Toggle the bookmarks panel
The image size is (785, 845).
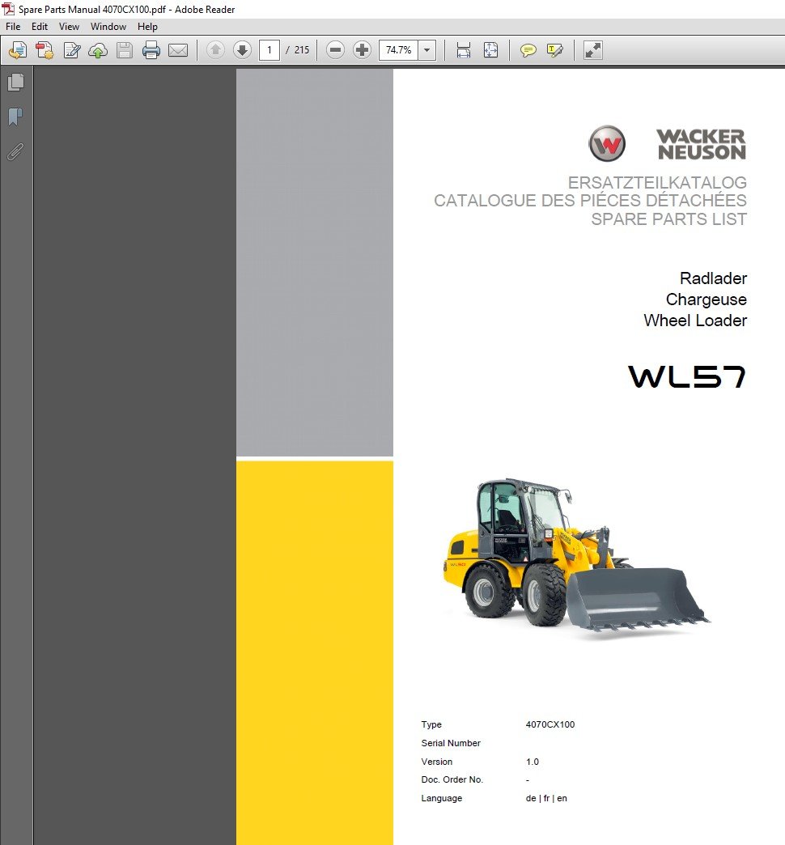pyautogui.click(x=15, y=117)
